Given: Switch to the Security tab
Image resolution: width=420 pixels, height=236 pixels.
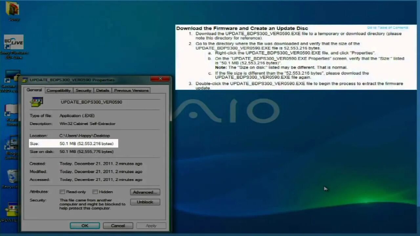Looking at the screenshot, I should (83, 90).
